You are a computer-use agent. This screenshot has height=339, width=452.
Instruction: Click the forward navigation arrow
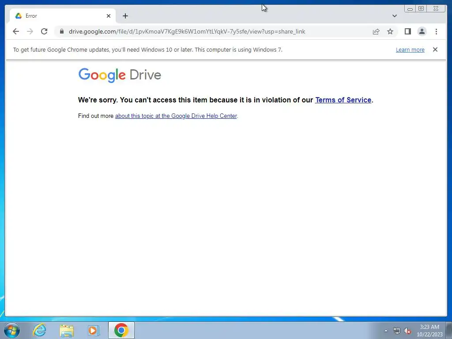tap(30, 31)
